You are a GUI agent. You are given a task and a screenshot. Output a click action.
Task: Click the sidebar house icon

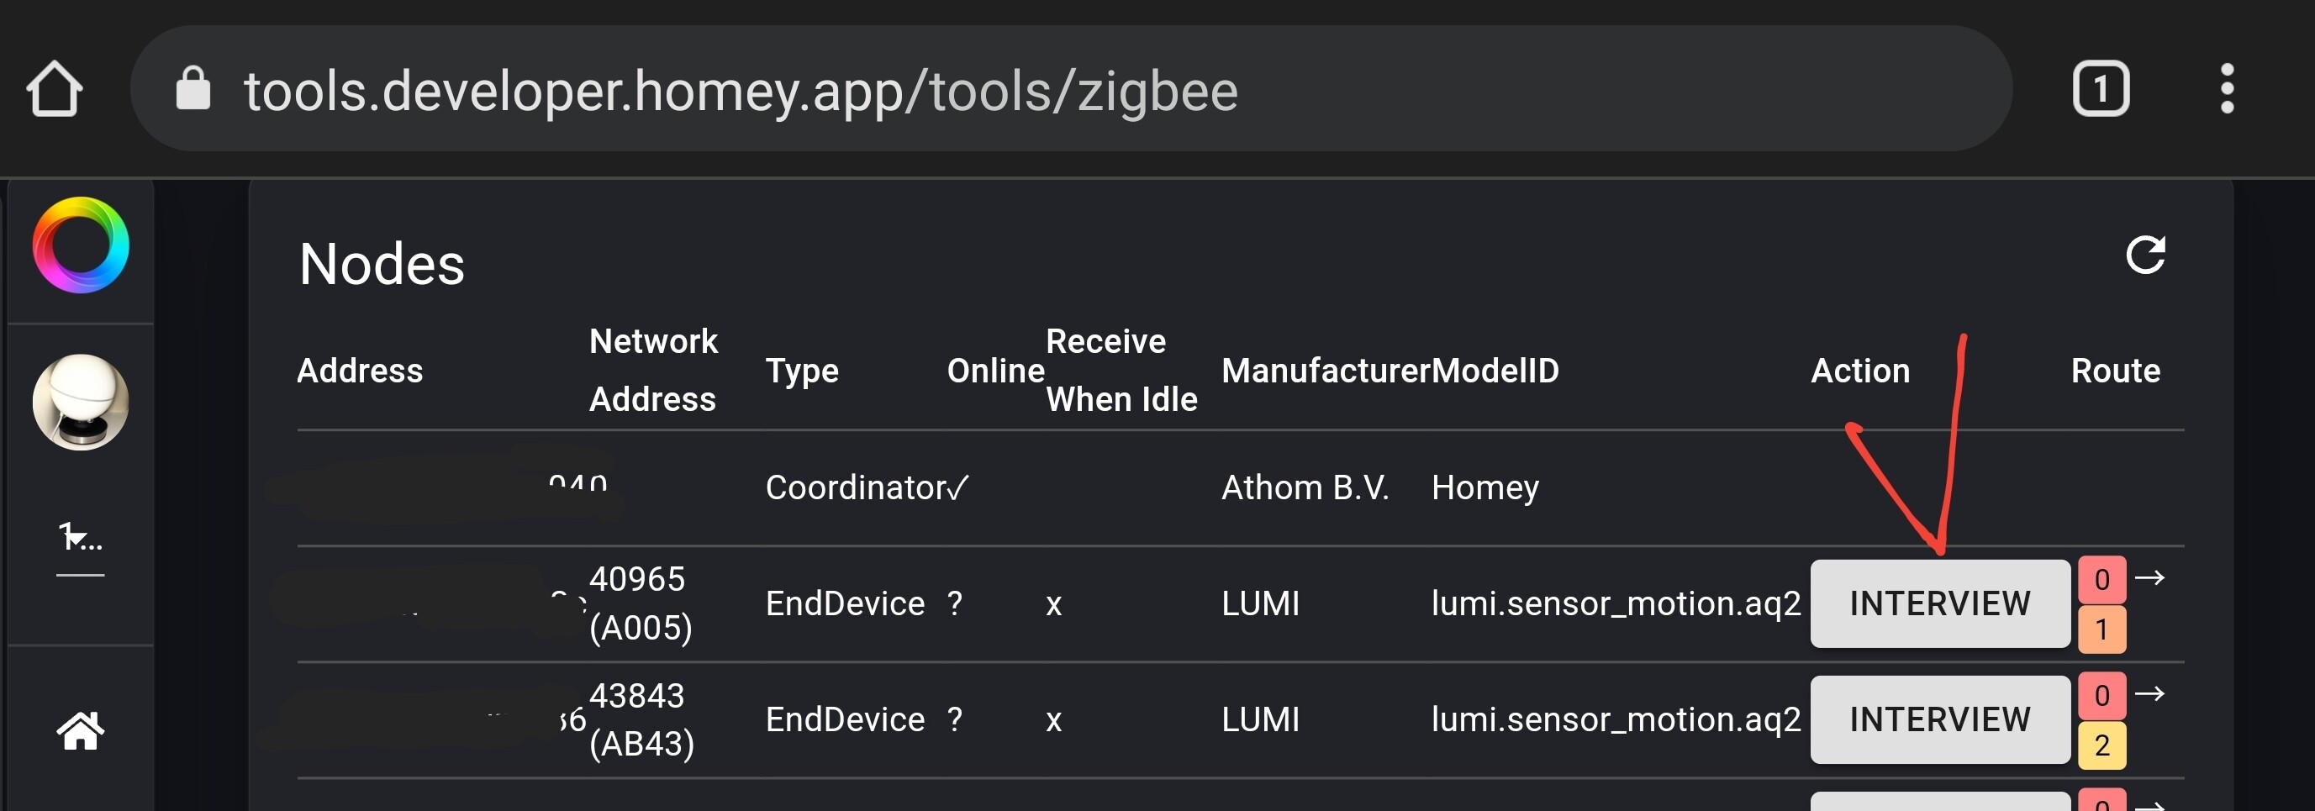click(81, 730)
